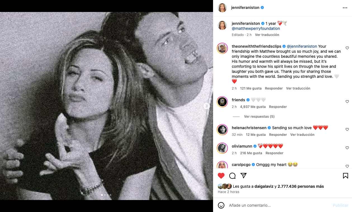Click Ver traducción under the caption
The image size is (352, 212).
point(267,35)
